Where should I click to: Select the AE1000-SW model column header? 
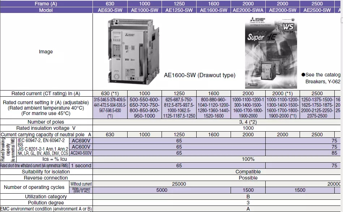[x=144, y=10]
